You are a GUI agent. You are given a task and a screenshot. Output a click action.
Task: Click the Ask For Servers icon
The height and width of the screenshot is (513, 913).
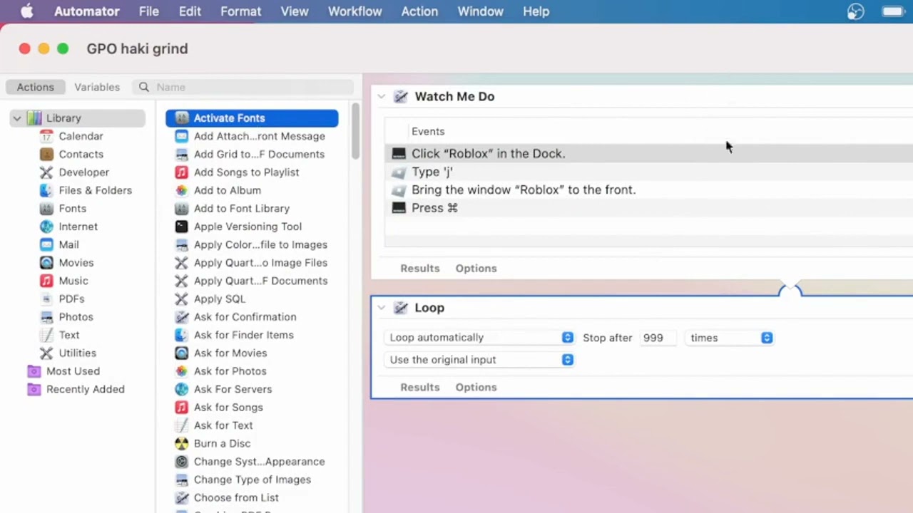coord(181,389)
